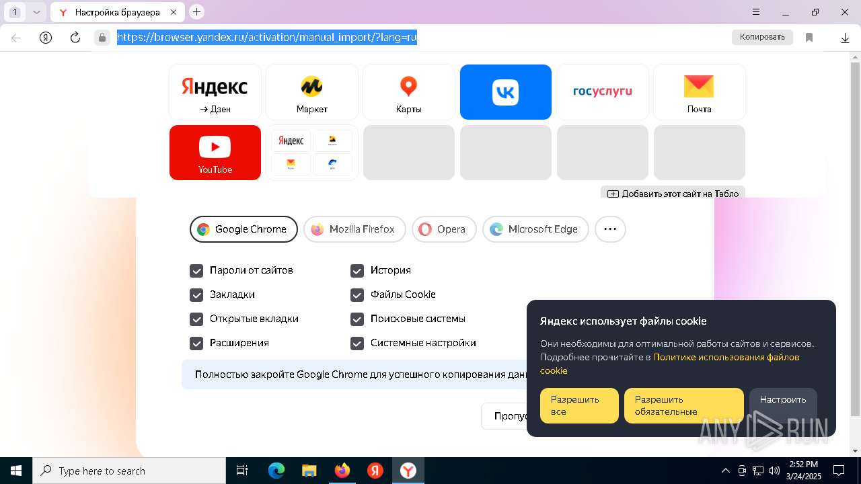861x484 pixels.
Task: Uncheck Закладки checkbox
Action: pos(196,295)
